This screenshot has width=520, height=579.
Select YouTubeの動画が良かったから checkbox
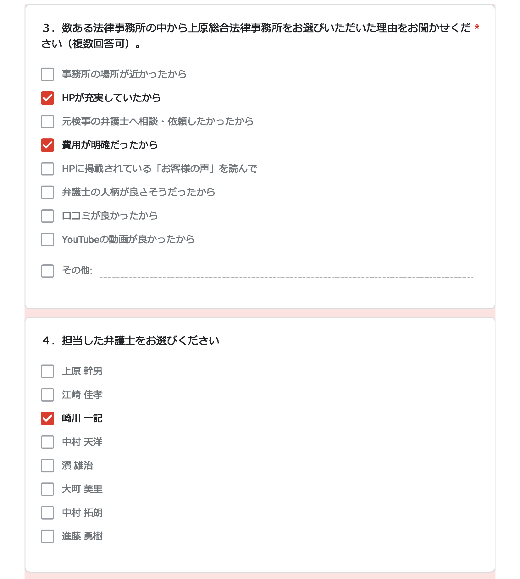coord(47,240)
